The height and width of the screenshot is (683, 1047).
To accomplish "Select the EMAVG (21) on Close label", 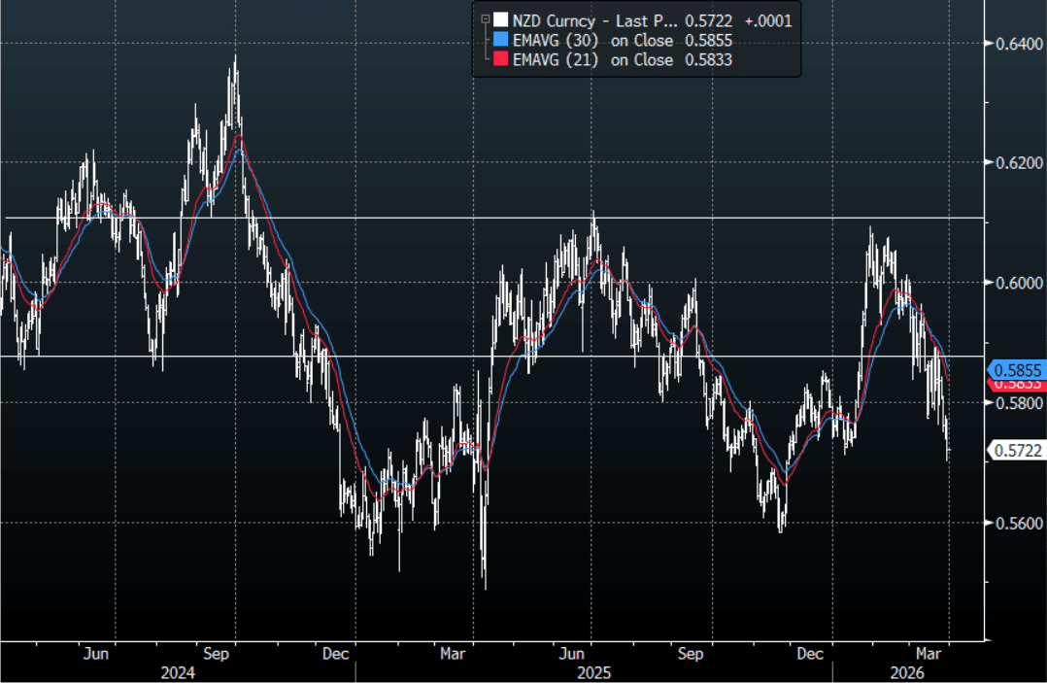I will 592,60.
